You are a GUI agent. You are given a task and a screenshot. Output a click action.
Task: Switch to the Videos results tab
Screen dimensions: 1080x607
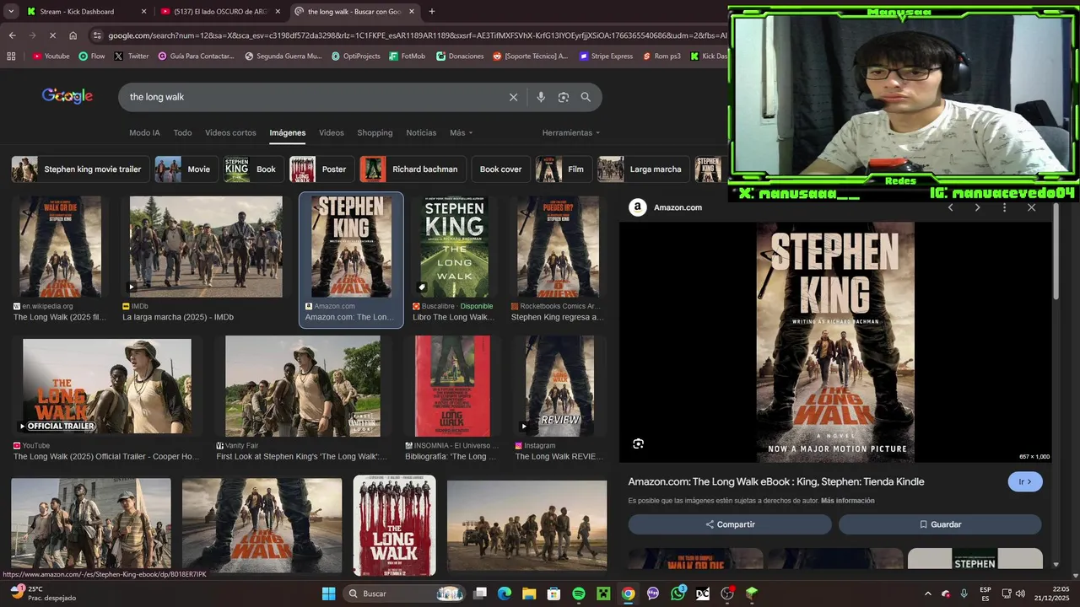click(331, 133)
